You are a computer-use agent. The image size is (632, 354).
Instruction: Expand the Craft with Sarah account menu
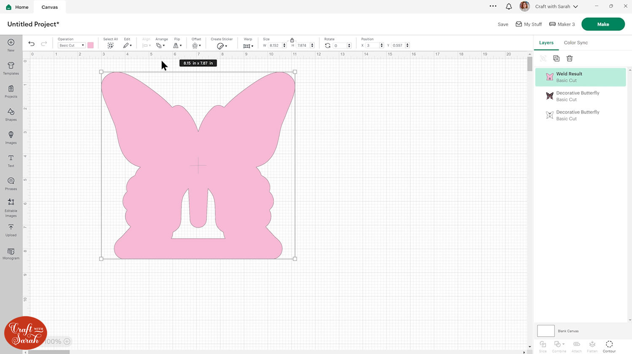(x=556, y=6)
